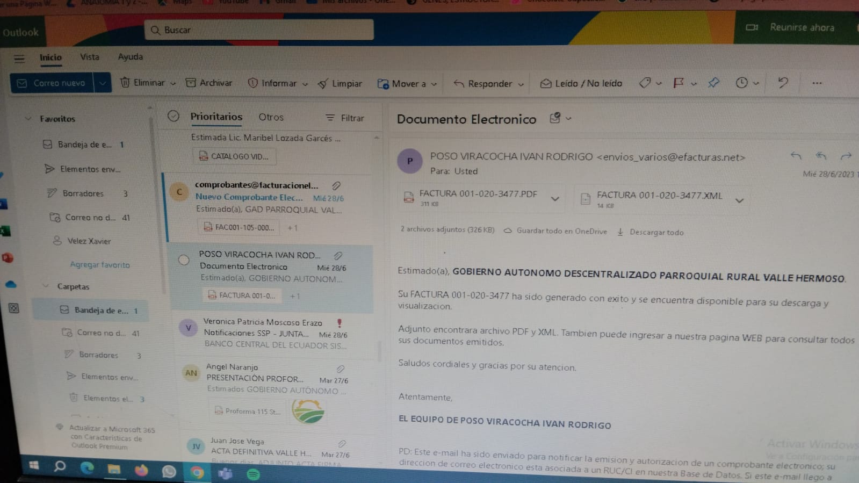The height and width of the screenshot is (483, 859).
Task: Collapse the Favoritos folder section
Action: (x=28, y=119)
